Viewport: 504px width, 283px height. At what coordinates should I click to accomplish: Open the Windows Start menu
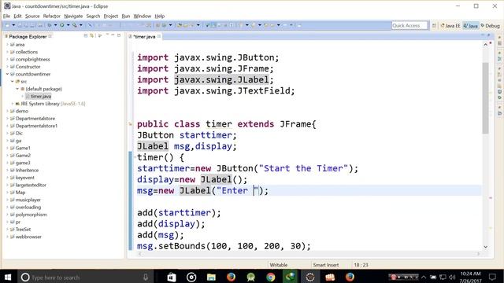[8, 277]
